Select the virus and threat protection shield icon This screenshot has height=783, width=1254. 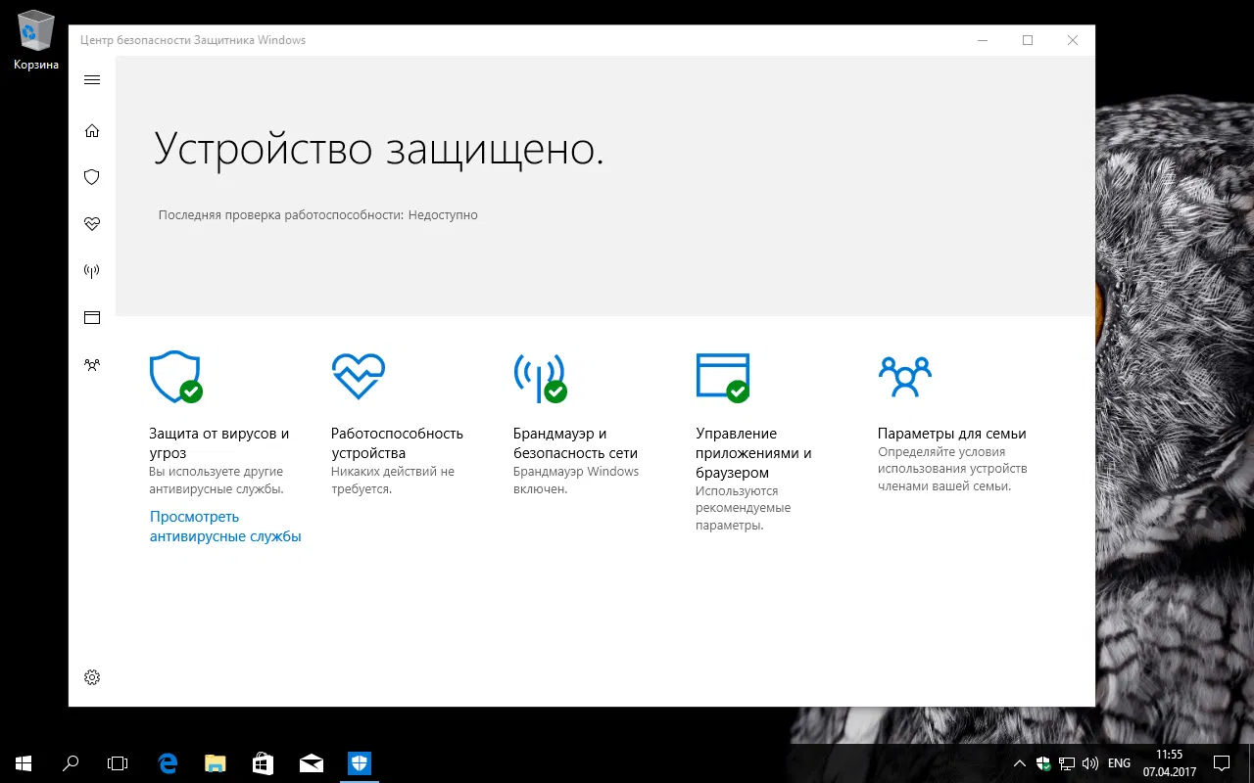tap(91, 176)
